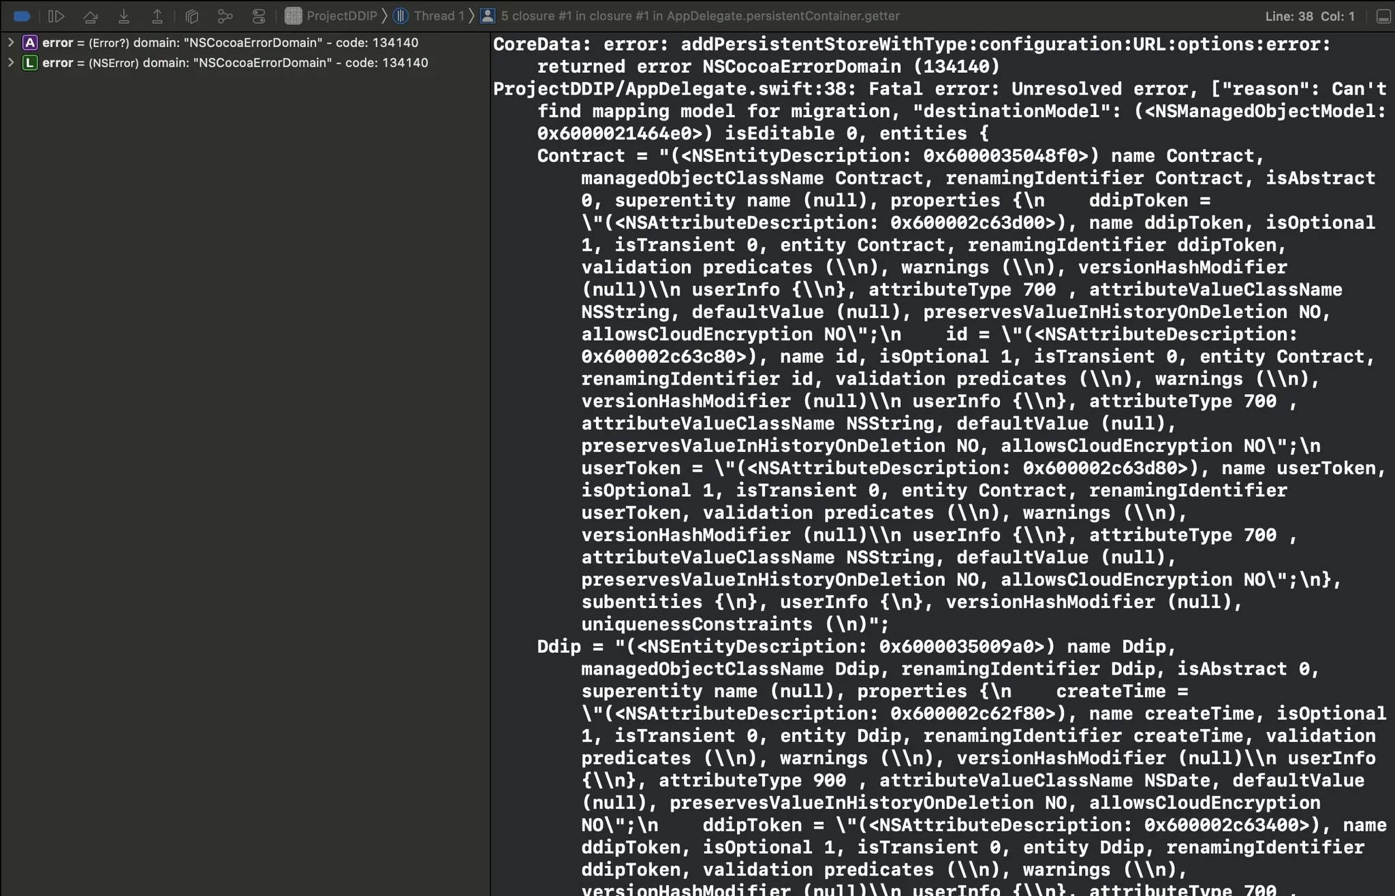This screenshot has height=896, width=1395.
Task: Click the Step Out button
Action: pyautogui.click(x=157, y=16)
